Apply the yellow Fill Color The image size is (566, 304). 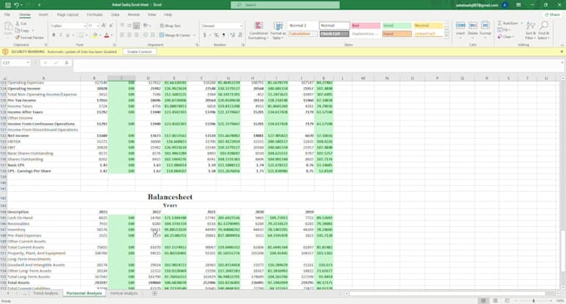[95, 35]
